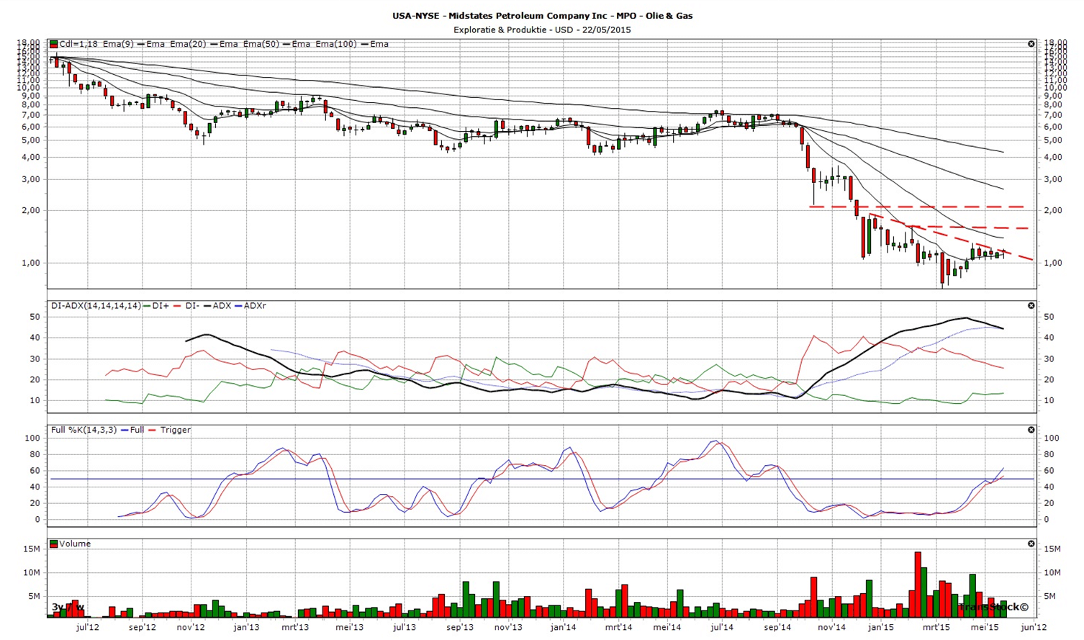Click the jan'13 date label

pyautogui.click(x=246, y=627)
